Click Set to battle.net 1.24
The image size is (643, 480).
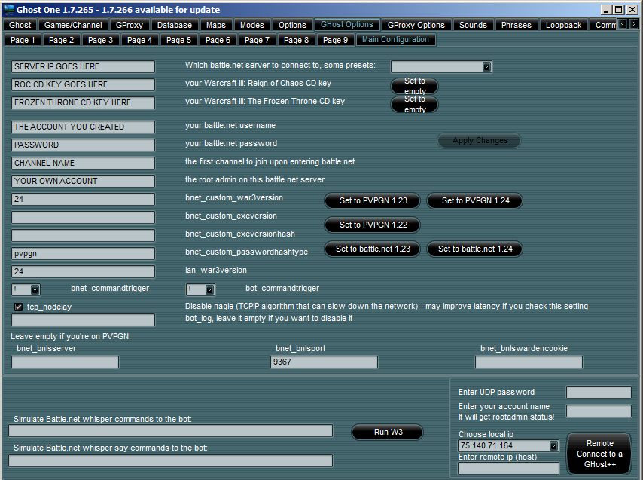475,249
